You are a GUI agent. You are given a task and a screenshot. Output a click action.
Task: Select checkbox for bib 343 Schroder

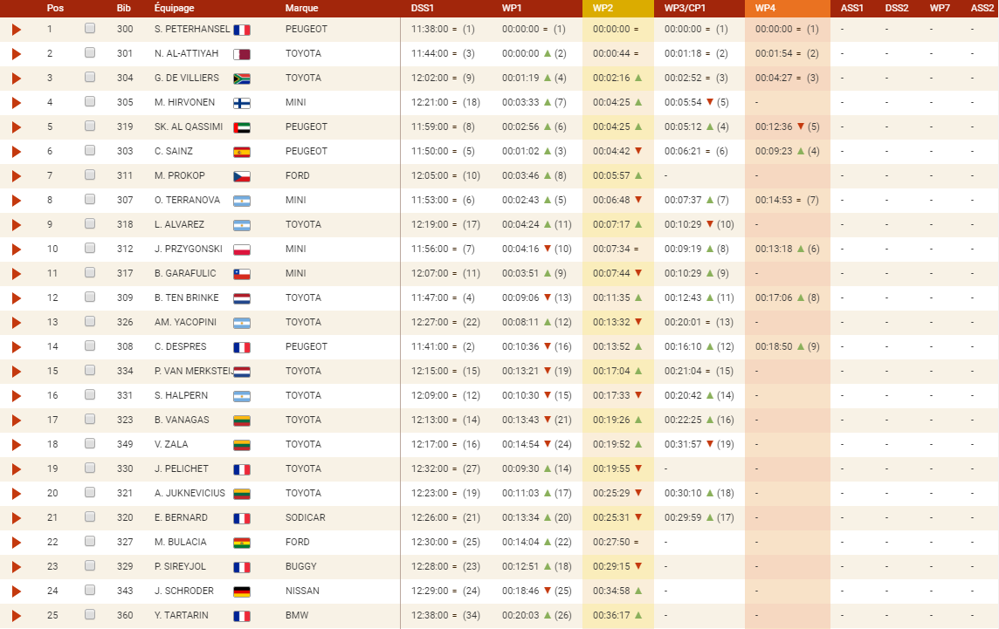tap(90, 590)
